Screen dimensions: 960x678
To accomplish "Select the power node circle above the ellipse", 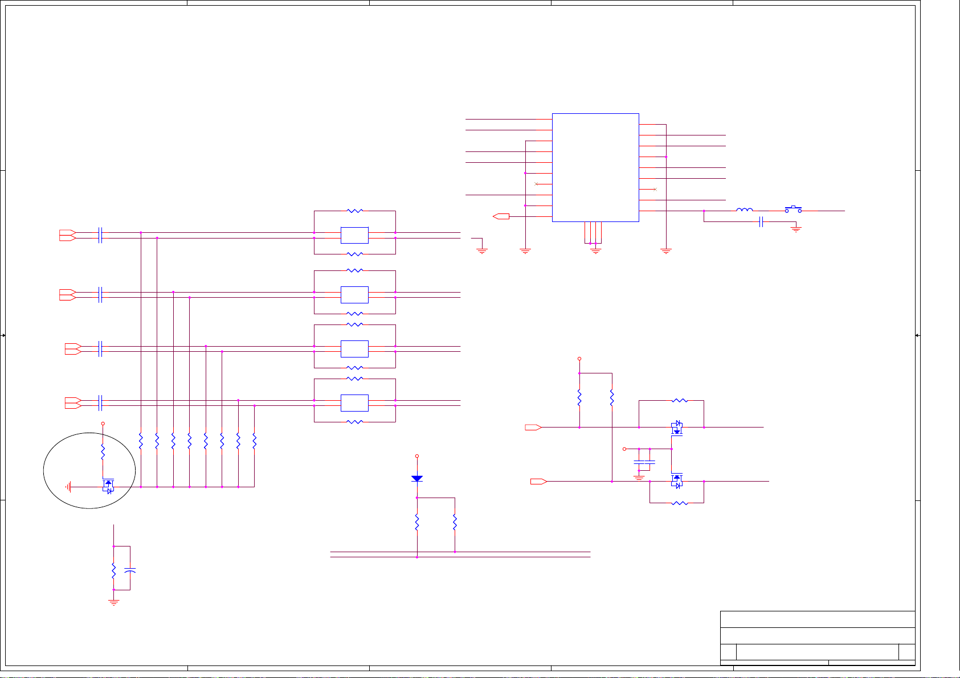I will (x=103, y=424).
